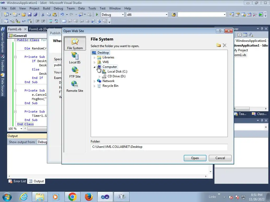The image size is (270, 202).
Task: Click the Cancel button in the dialog
Action: pos(220,158)
